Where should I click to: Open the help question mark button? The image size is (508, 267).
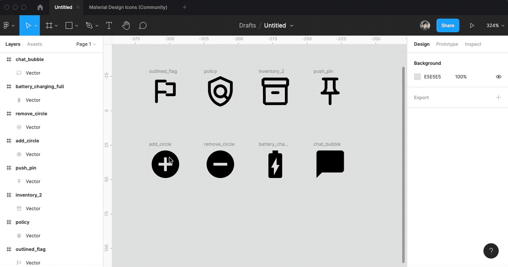click(x=491, y=251)
